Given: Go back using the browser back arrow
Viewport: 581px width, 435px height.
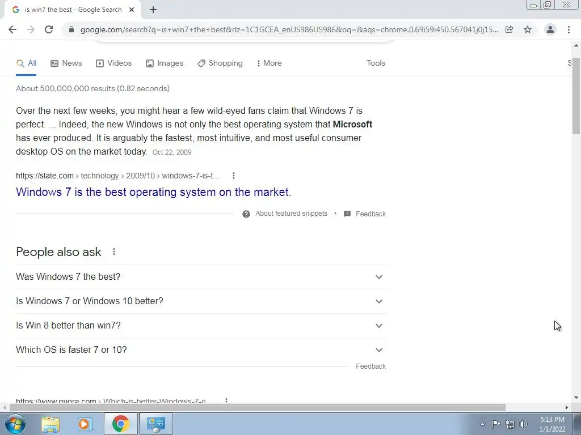Looking at the screenshot, I should pyautogui.click(x=12, y=29).
